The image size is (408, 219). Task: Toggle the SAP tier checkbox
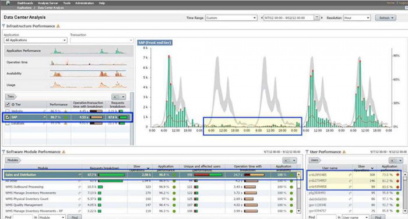[x=7, y=117]
